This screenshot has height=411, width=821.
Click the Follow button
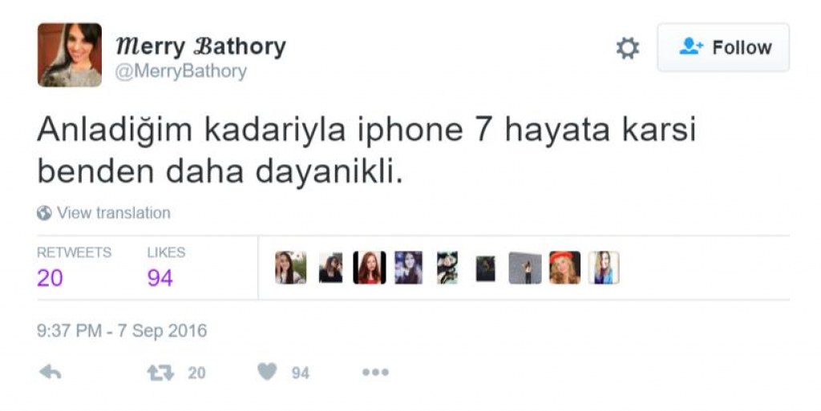tap(723, 47)
